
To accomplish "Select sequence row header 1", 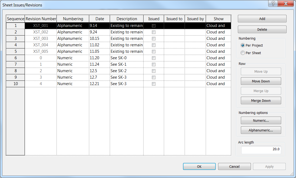I will 15,26.
